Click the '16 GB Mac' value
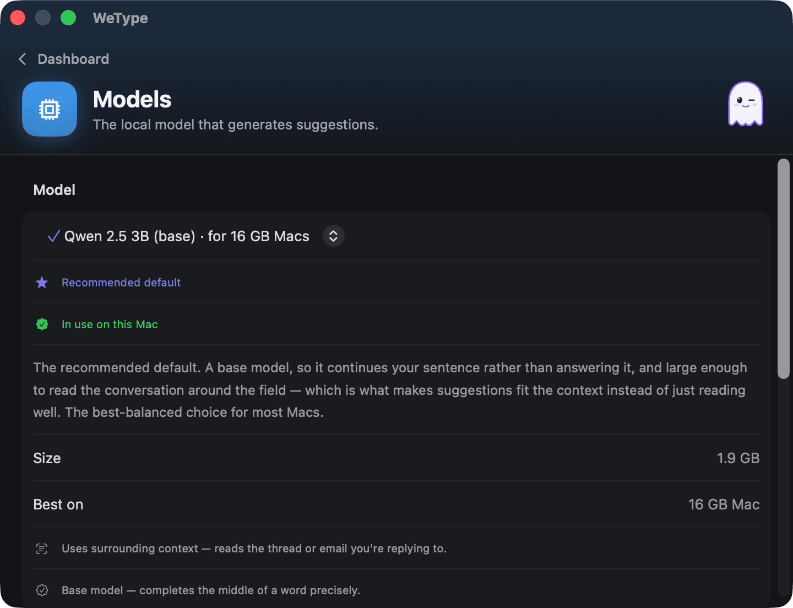Screen dimensions: 793x608 724,504
